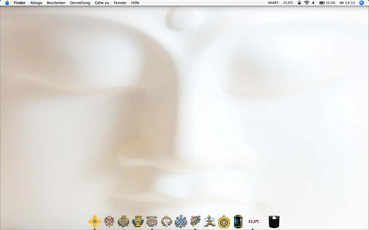Open Spotlight search
This screenshot has width=369, height=230.
[x=362, y=3]
